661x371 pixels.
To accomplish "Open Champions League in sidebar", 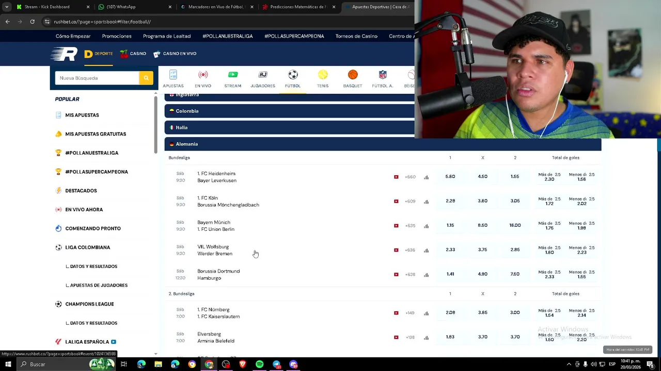I will coord(89,304).
